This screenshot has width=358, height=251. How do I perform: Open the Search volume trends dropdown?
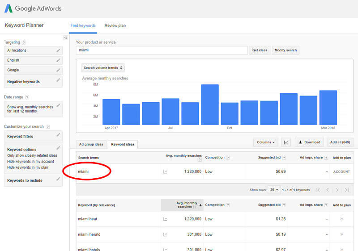tap(103, 68)
